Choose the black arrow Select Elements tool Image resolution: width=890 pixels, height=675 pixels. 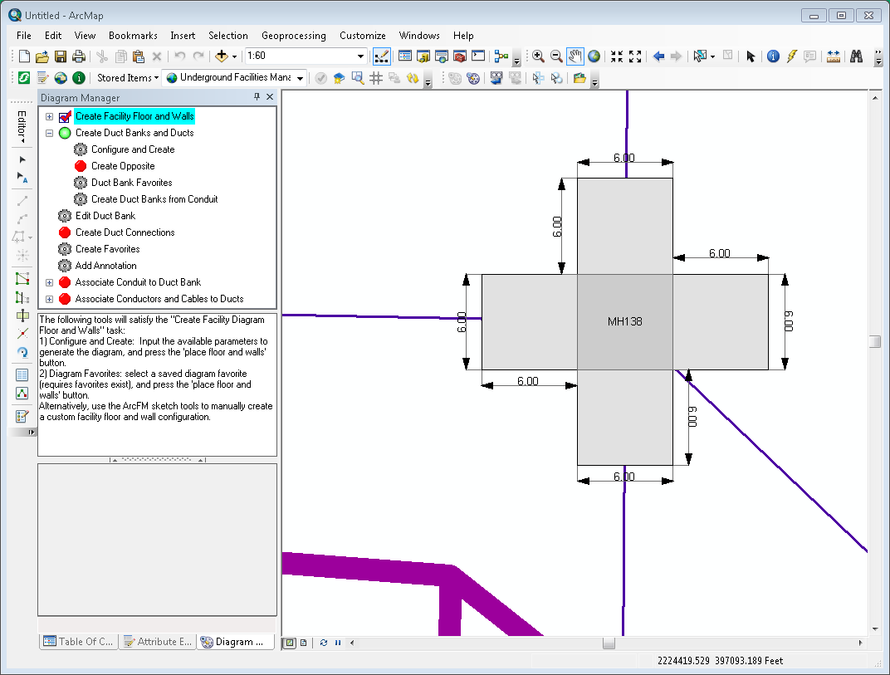751,56
